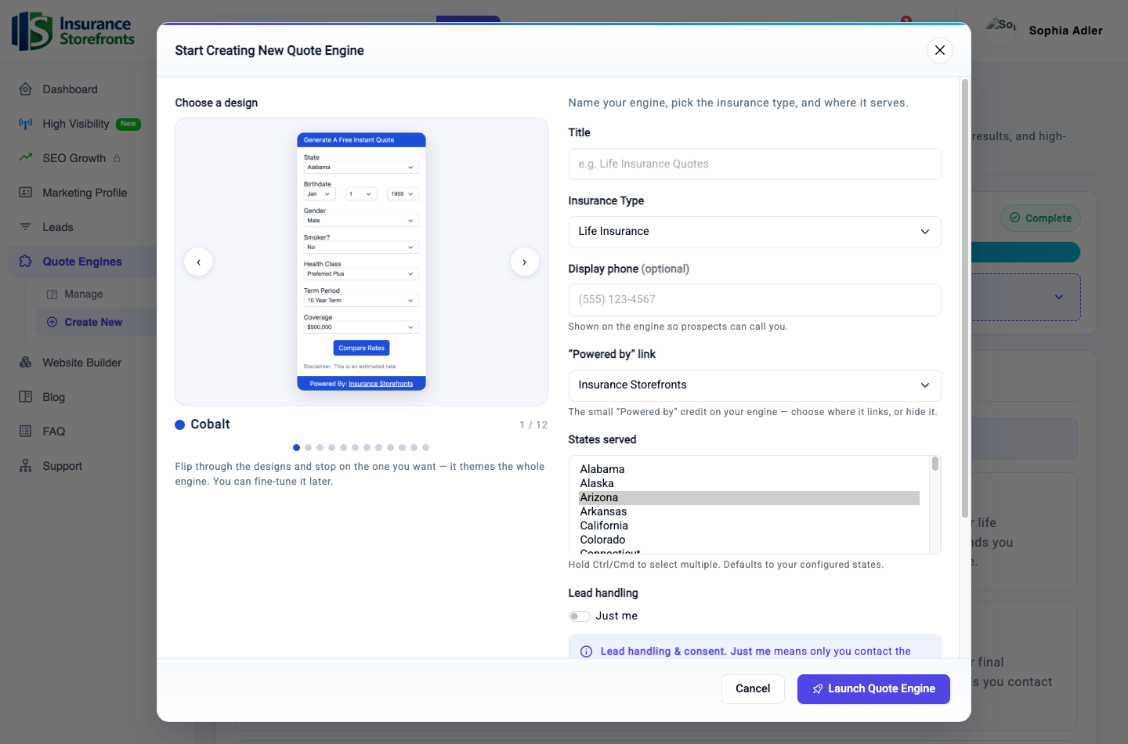The image size is (1128, 744).
Task: Click the Website Builder blocks icon
Action: coord(26,363)
